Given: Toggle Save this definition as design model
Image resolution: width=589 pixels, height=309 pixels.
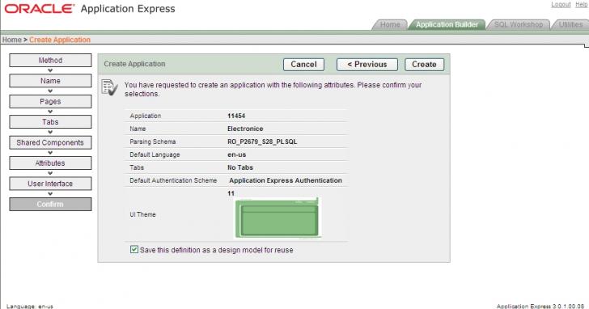Looking at the screenshot, I should click(134, 249).
